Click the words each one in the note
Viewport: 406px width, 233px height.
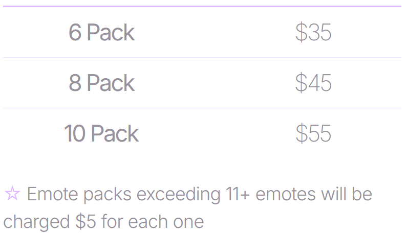(166, 222)
